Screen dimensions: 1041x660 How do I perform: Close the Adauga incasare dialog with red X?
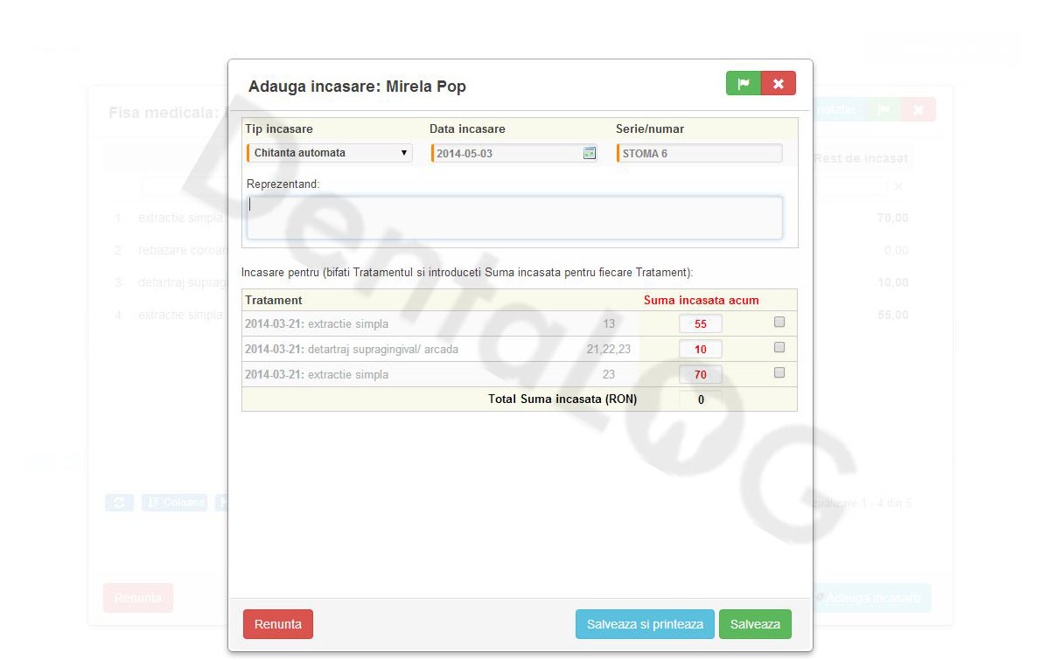click(779, 84)
